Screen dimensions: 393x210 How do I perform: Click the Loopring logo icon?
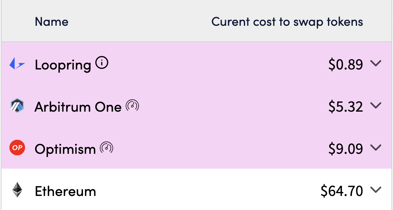point(17,64)
